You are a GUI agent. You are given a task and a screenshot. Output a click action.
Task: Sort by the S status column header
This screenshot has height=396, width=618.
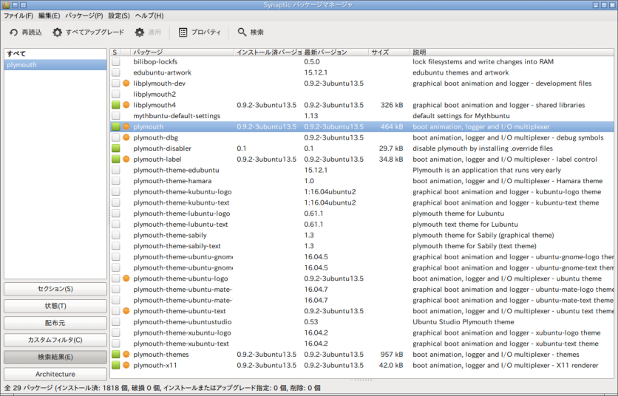tap(115, 52)
